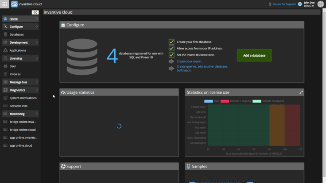Click the Support lifebuoy icon
The width and height of the screenshot is (326, 183).
63,166
